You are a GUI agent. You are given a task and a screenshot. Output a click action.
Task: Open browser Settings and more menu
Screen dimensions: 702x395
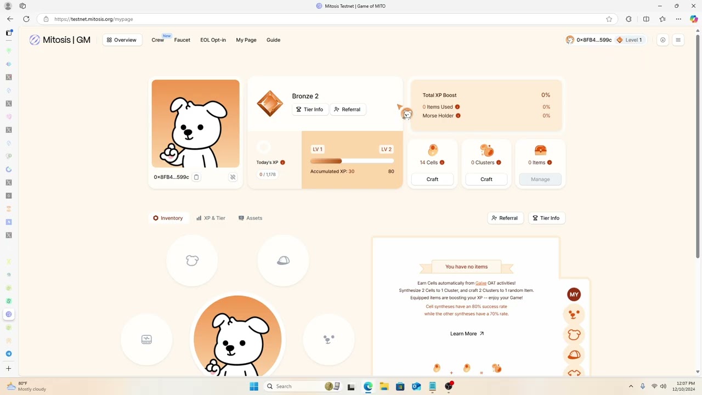click(678, 19)
